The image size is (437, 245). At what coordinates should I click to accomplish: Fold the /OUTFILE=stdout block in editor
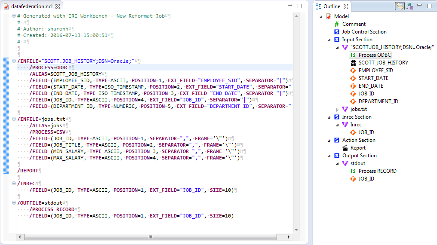point(14,203)
